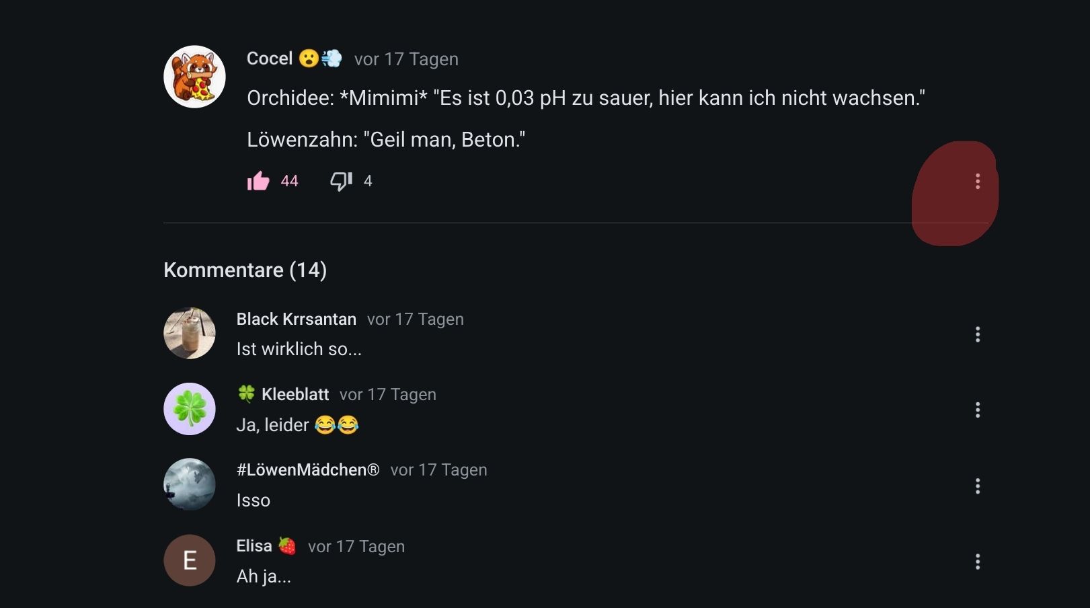Click the #LöwenMädchen® username
The image size is (1090, 608).
click(308, 470)
